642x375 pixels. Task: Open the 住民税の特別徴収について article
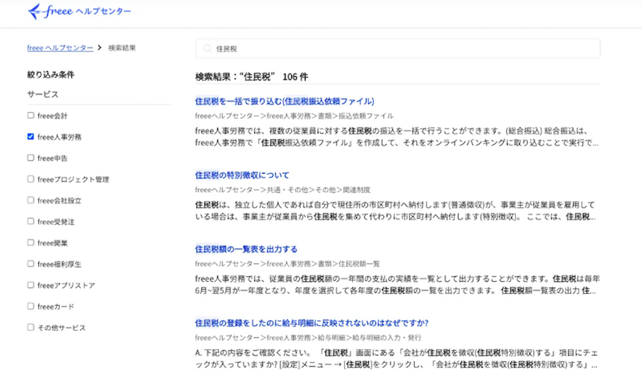coord(242,175)
